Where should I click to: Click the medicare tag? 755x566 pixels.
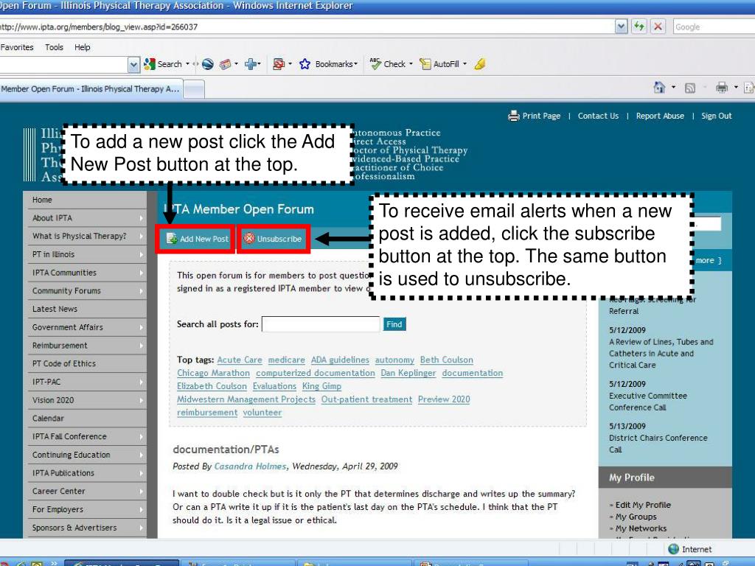[287, 360]
